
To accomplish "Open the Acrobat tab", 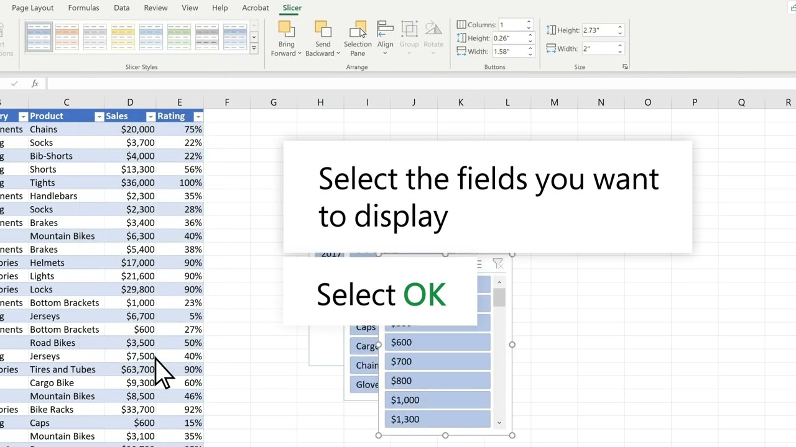I will pyautogui.click(x=256, y=8).
